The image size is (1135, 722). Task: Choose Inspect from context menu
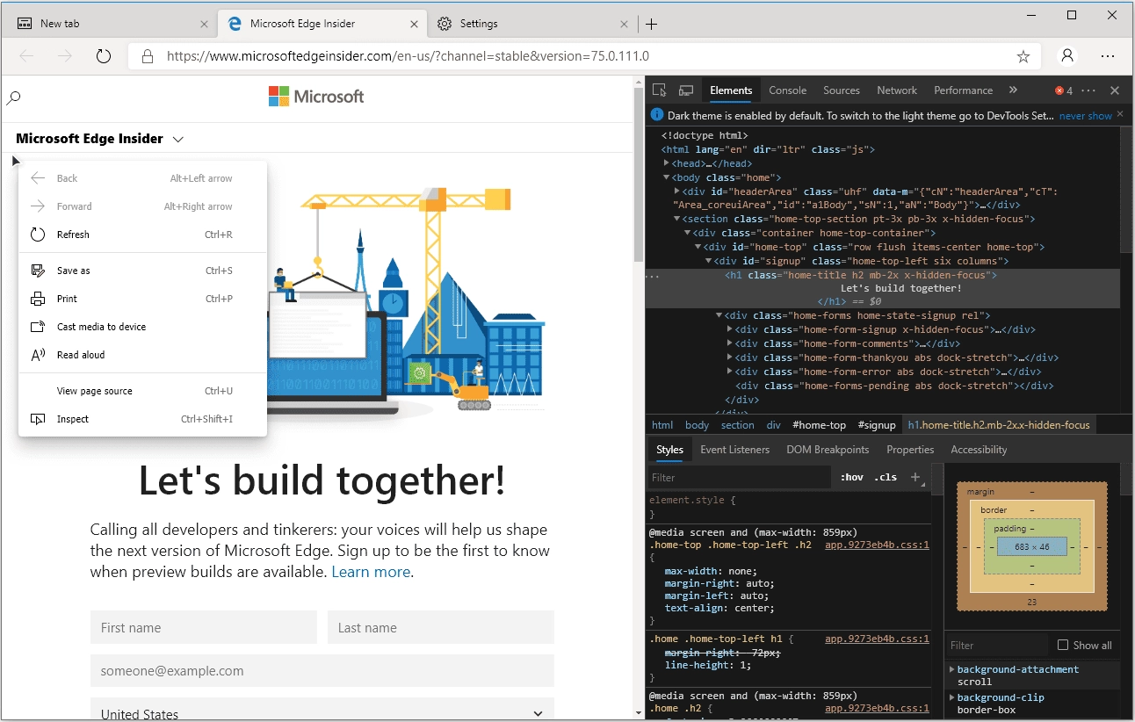(142, 419)
